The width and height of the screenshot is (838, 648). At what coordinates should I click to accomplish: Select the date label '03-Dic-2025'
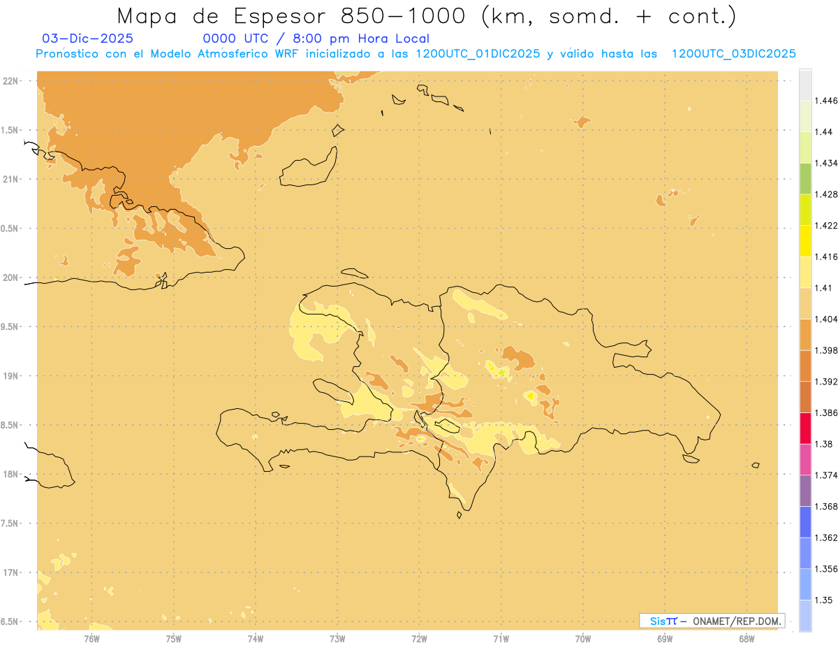click(88, 39)
